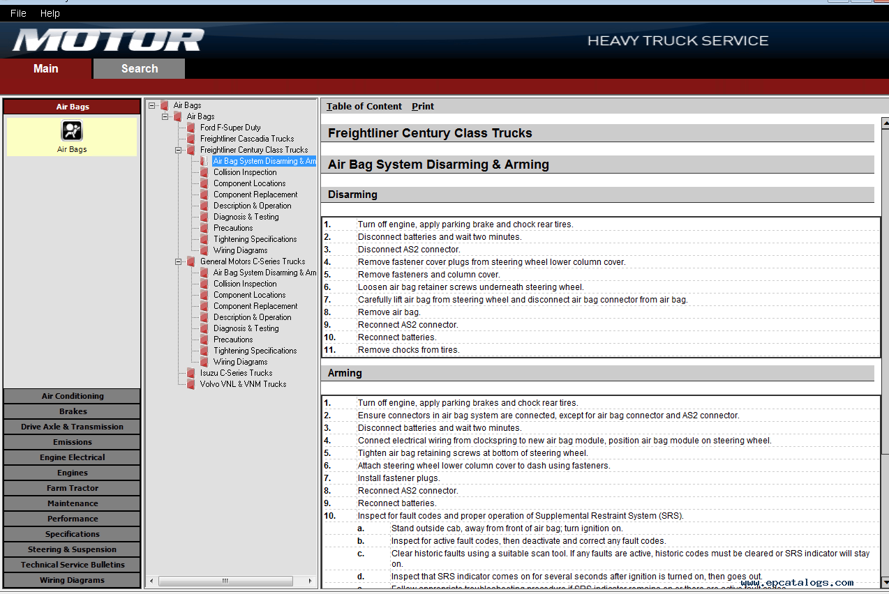Image resolution: width=889 pixels, height=594 pixels.
Task: Click the tree panel's horizontal scrollbar thumb
Action: click(225, 581)
